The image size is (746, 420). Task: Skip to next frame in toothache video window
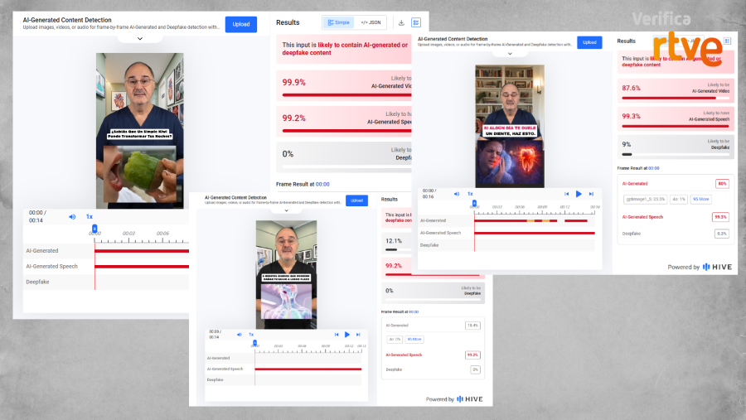tap(591, 194)
